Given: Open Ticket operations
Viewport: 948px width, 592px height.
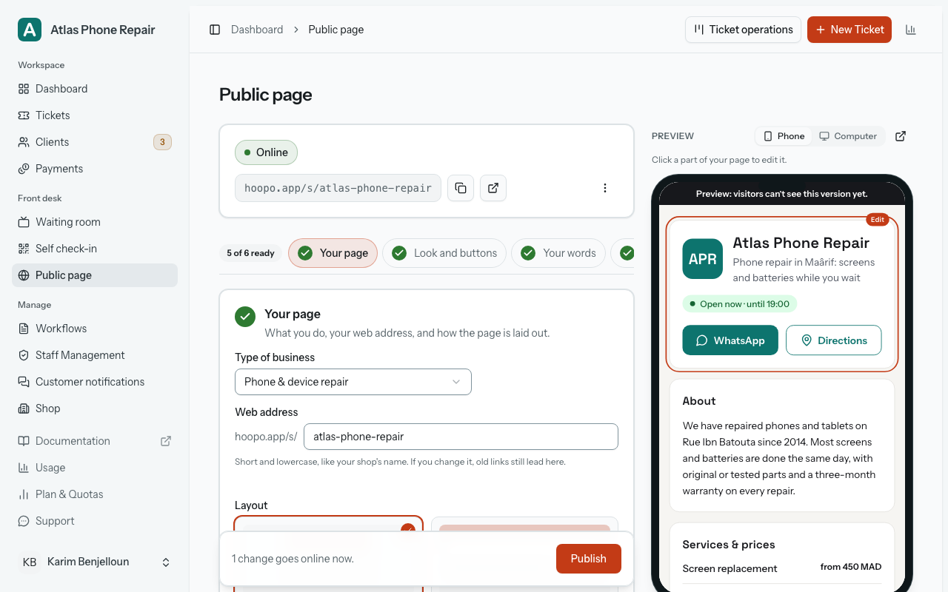Looking at the screenshot, I should (743, 30).
